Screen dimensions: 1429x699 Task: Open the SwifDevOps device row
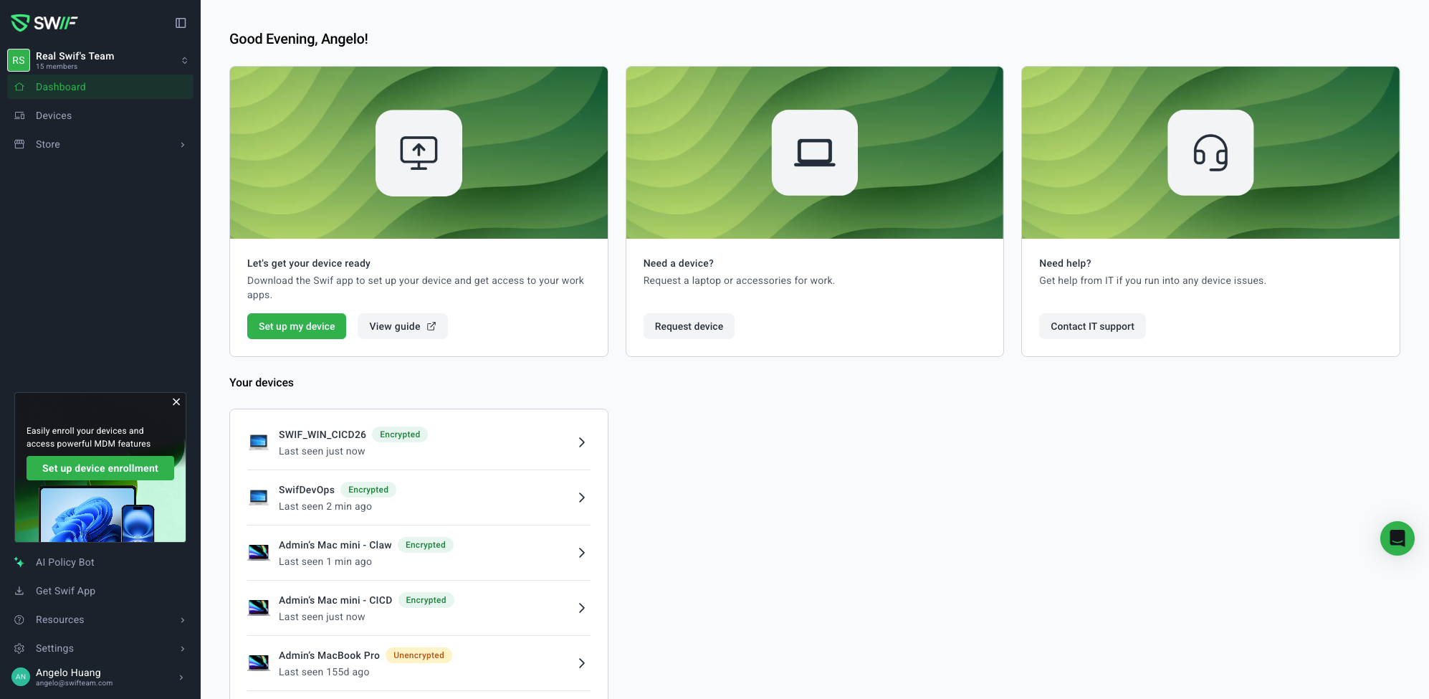(x=419, y=498)
